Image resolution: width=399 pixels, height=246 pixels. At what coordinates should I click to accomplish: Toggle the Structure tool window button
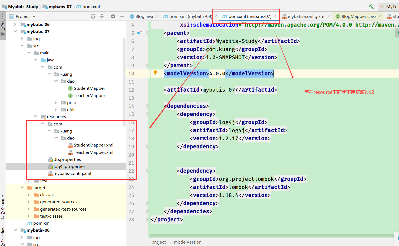pyautogui.click(x=3, y=207)
